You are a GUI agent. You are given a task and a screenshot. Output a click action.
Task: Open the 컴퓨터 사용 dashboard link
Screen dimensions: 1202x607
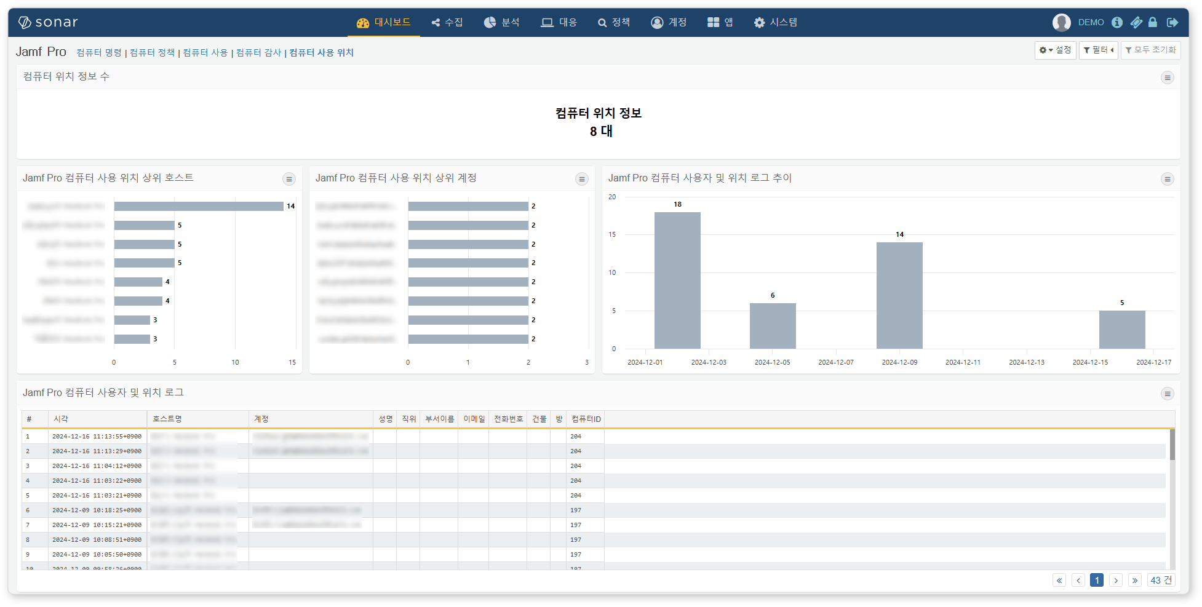click(205, 53)
